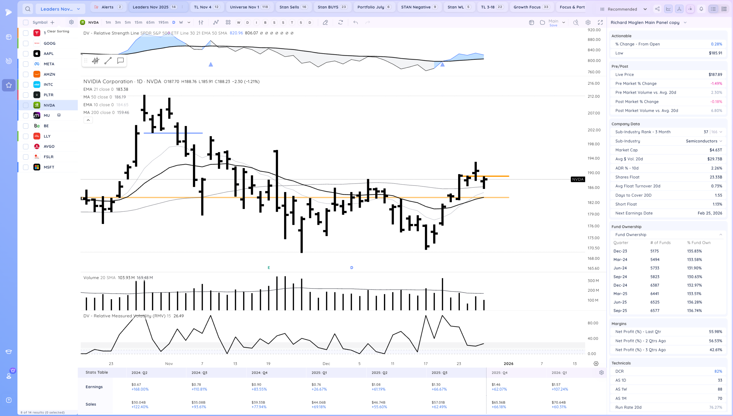Open the Leaders Nov watchlist dropdown

[x=60, y=9]
